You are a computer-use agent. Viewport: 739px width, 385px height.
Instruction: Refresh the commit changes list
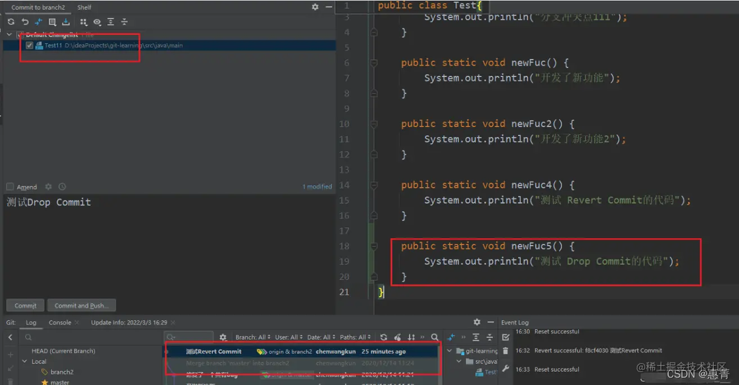point(11,22)
